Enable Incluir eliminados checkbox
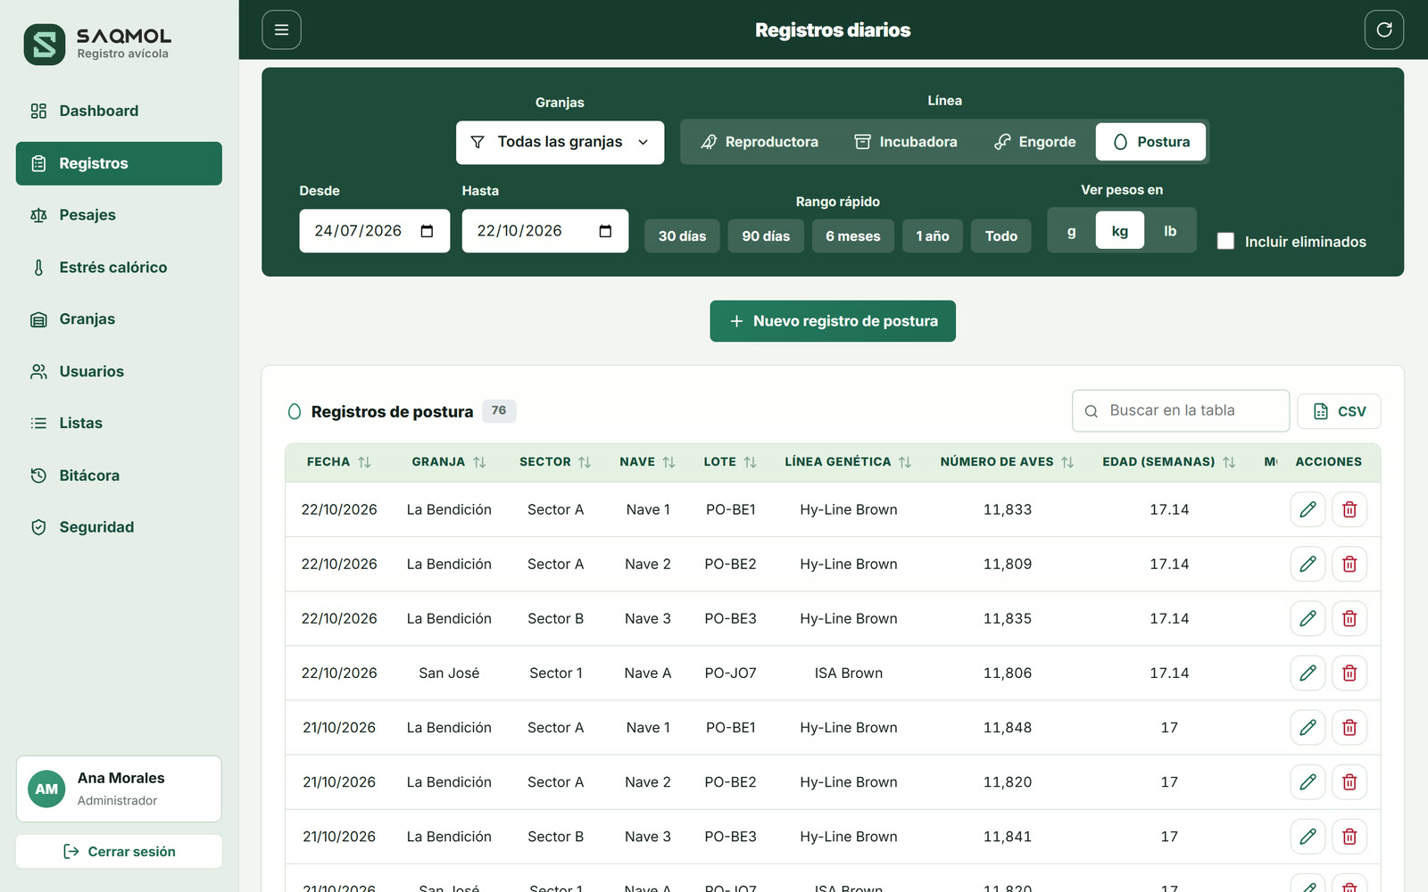The height and width of the screenshot is (892, 1428). tap(1225, 241)
